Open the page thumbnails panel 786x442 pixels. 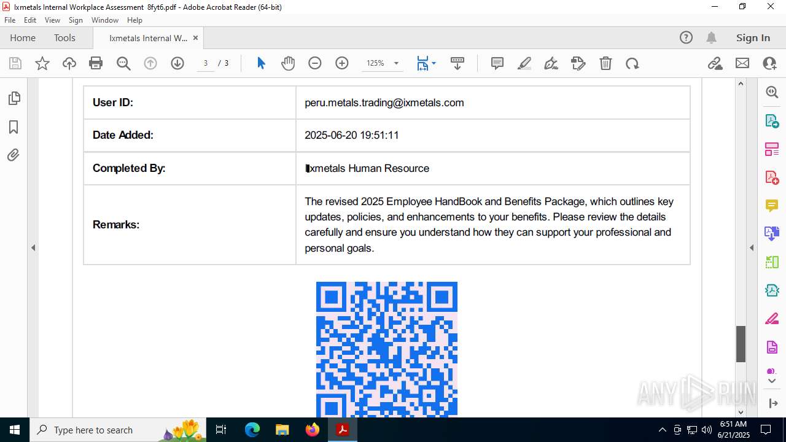point(14,98)
